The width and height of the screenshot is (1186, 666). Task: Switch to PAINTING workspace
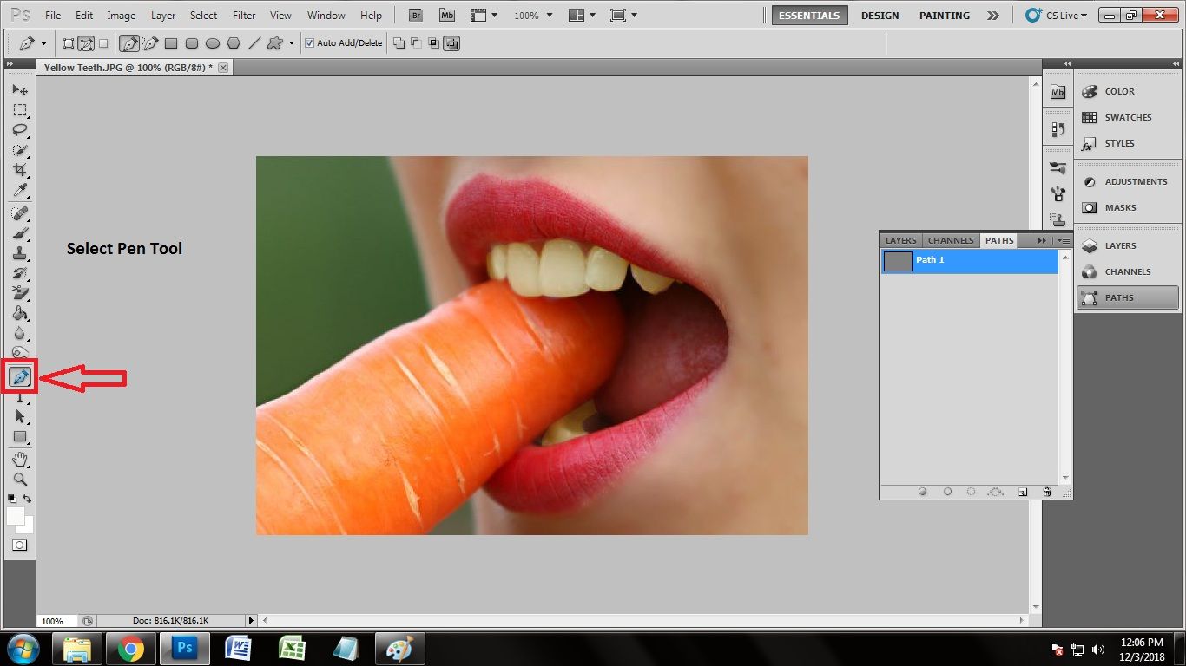coord(945,16)
